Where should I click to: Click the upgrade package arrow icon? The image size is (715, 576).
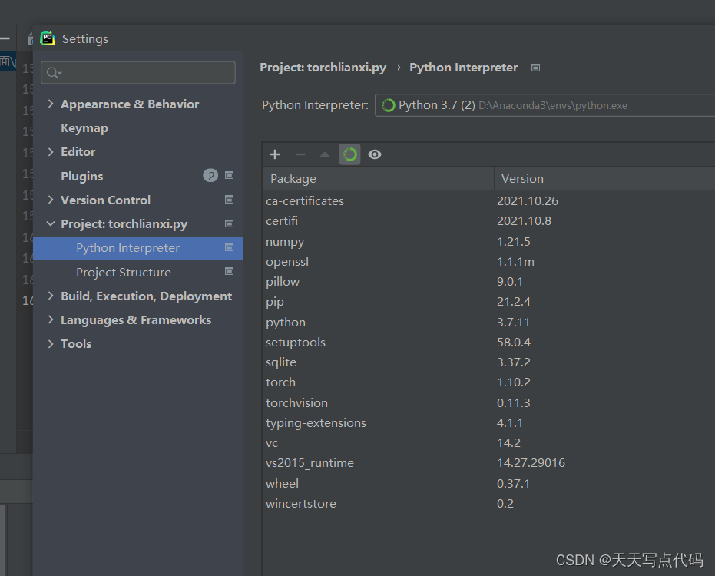(325, 154)
